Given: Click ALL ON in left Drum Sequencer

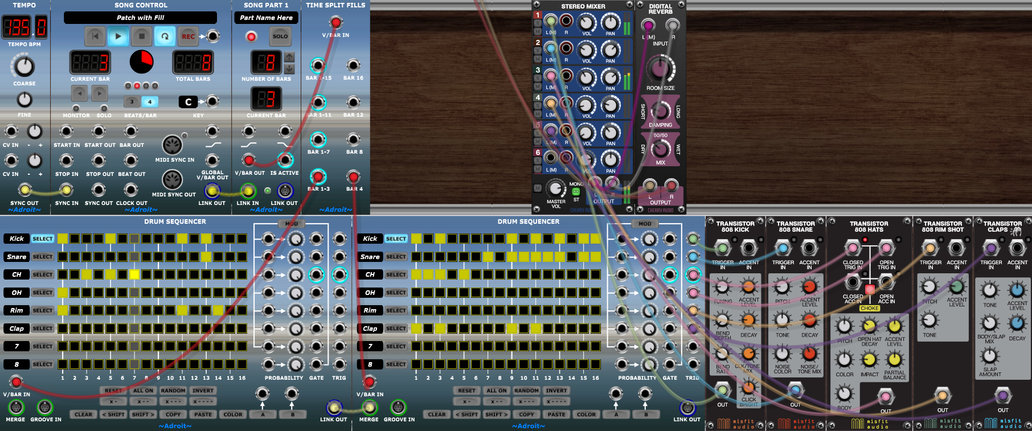Looking at the screenshot, I should 143,391.
